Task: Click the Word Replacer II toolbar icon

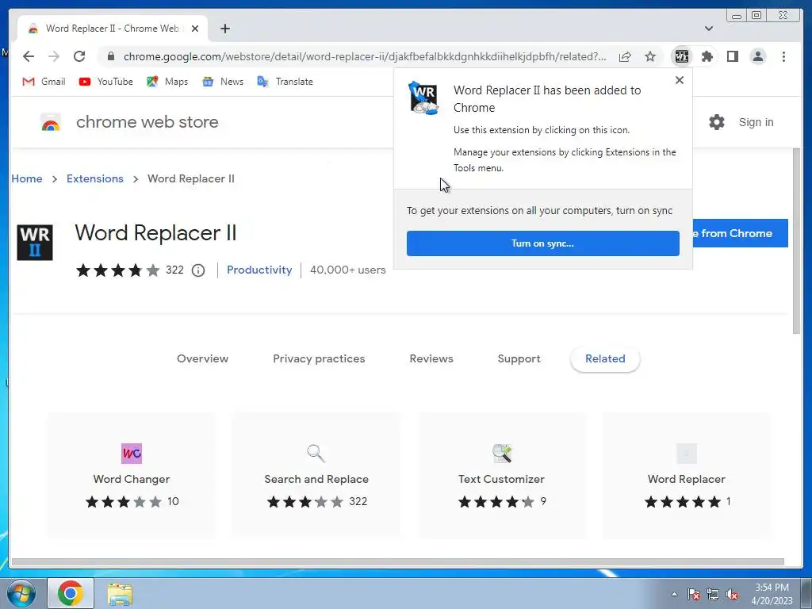Action: point(681,56)
